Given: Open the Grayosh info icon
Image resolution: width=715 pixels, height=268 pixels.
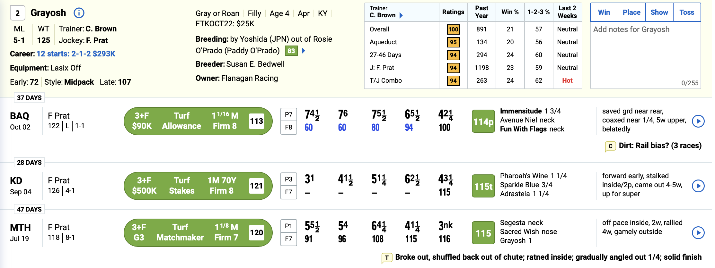Looking at the screenshot, I should [x=79, y=13].
